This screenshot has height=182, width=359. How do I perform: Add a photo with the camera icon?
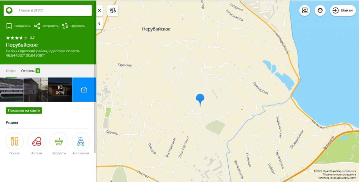click(84, 90)
